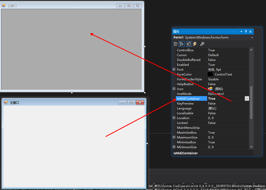Select the Cursor property

pyautogui.click(x=182, y=55)
